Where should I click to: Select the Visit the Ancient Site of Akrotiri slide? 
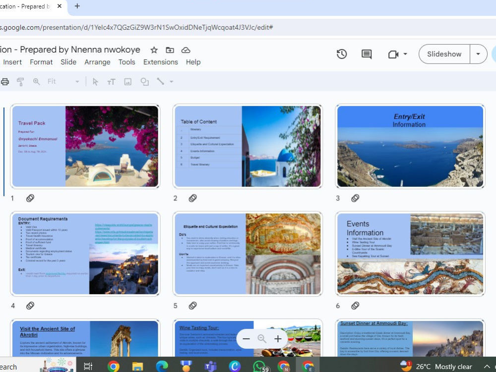[85, 338]
